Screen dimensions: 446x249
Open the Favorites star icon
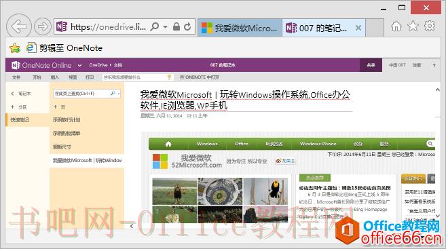point(413,26)
